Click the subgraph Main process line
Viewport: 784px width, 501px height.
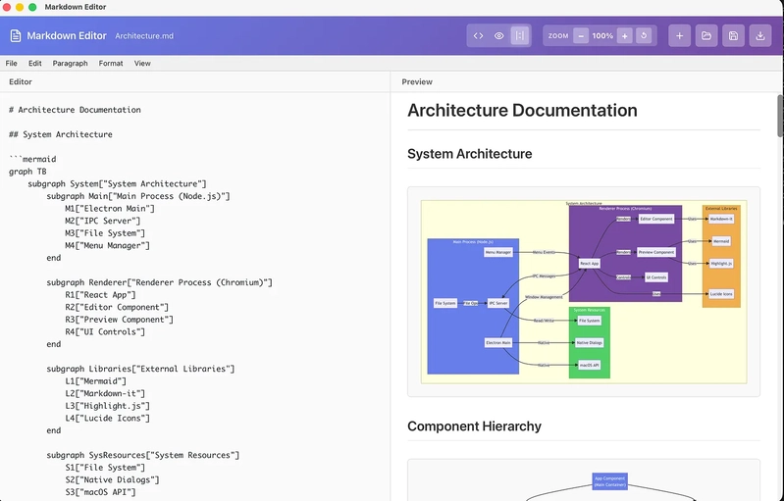click(x=138, y=196)
